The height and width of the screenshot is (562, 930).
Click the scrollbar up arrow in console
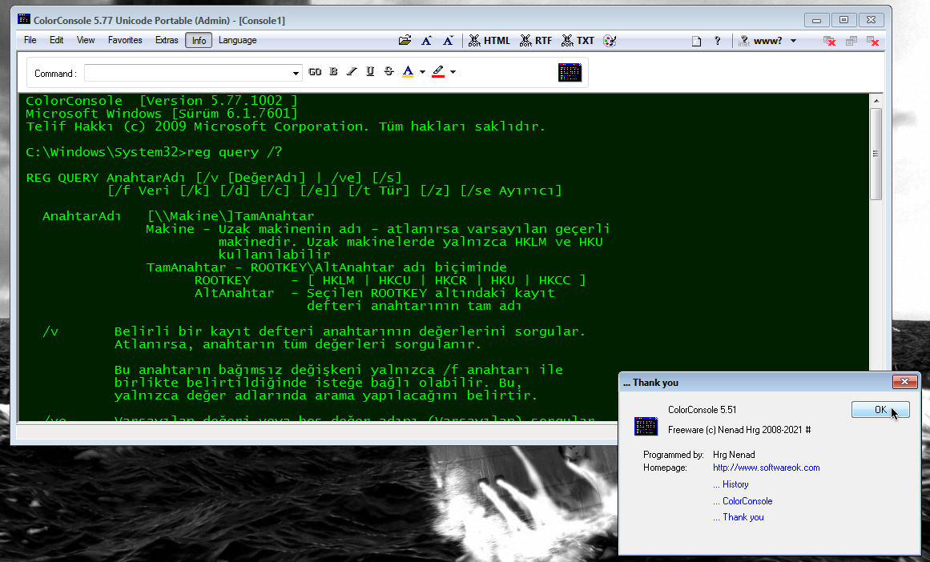point(876,101)
